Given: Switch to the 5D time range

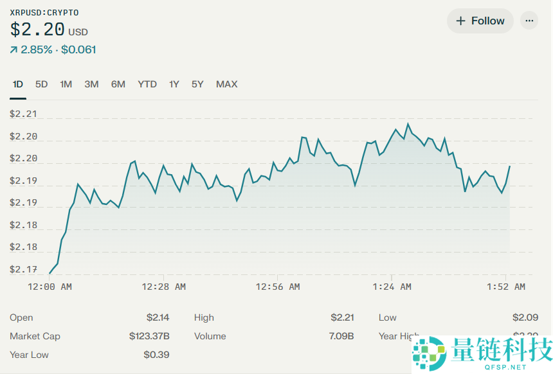Looking at the screenshot, I should (x=41, y=84).
